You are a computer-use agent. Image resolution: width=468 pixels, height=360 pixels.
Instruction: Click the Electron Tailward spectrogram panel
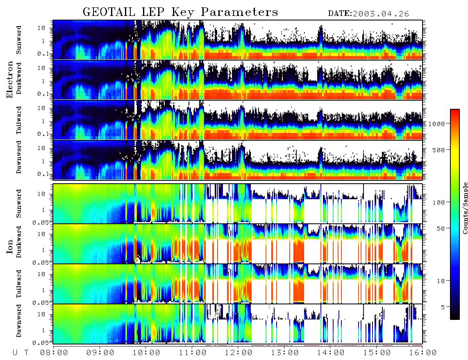[x=238, y=120]
